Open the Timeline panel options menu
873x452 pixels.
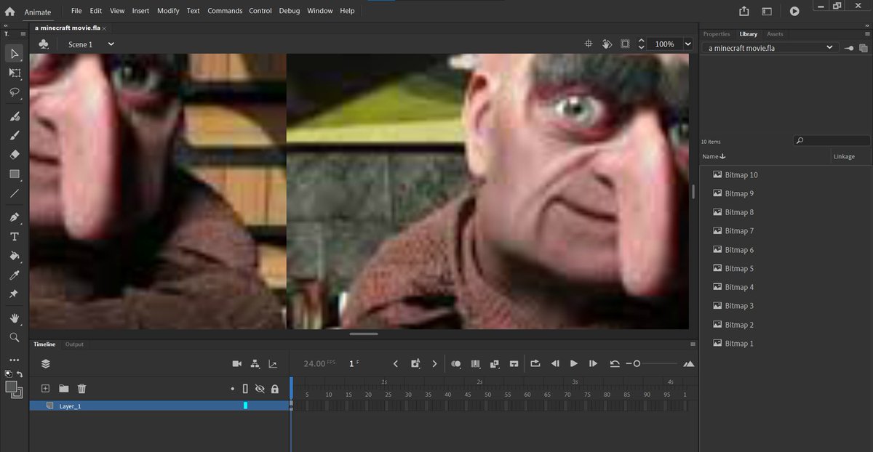(693, 344)
